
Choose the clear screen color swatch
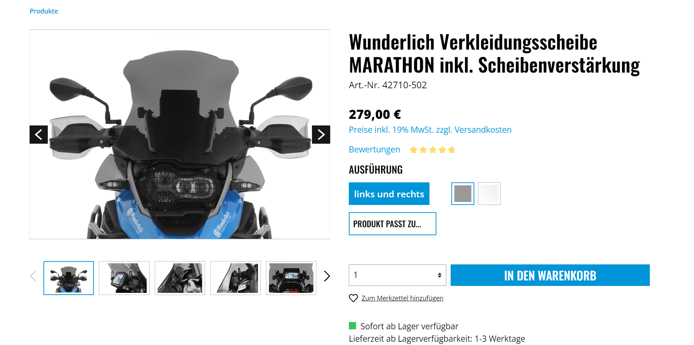[489, 194]
